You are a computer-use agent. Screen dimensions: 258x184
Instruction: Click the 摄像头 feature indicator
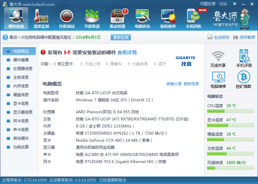click(114, 64)
